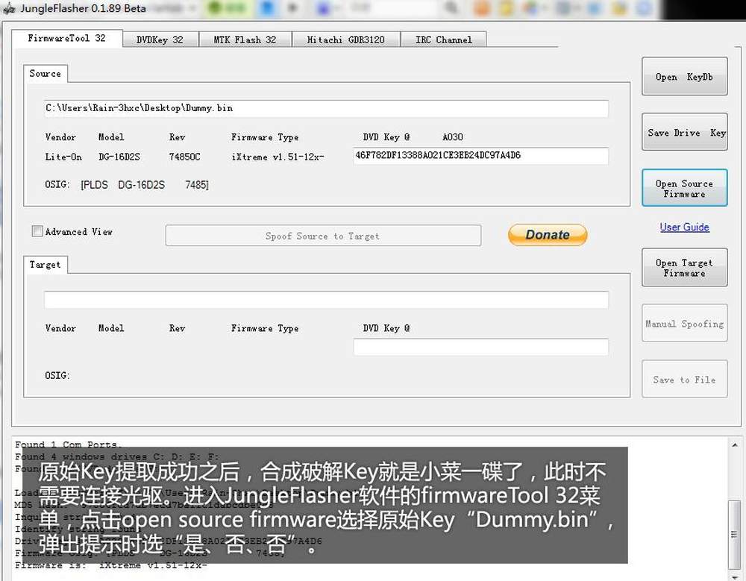Click the JungleFlasher app icon in title bar
Viewport: 746px width, 581px height.
[x=9, y=8]
